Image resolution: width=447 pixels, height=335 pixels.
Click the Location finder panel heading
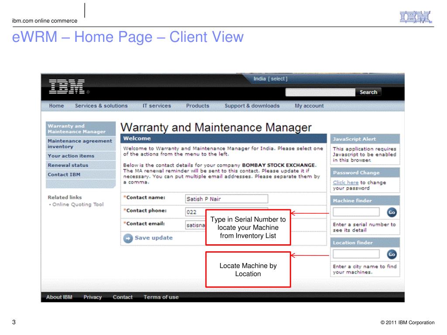[365, 243]
